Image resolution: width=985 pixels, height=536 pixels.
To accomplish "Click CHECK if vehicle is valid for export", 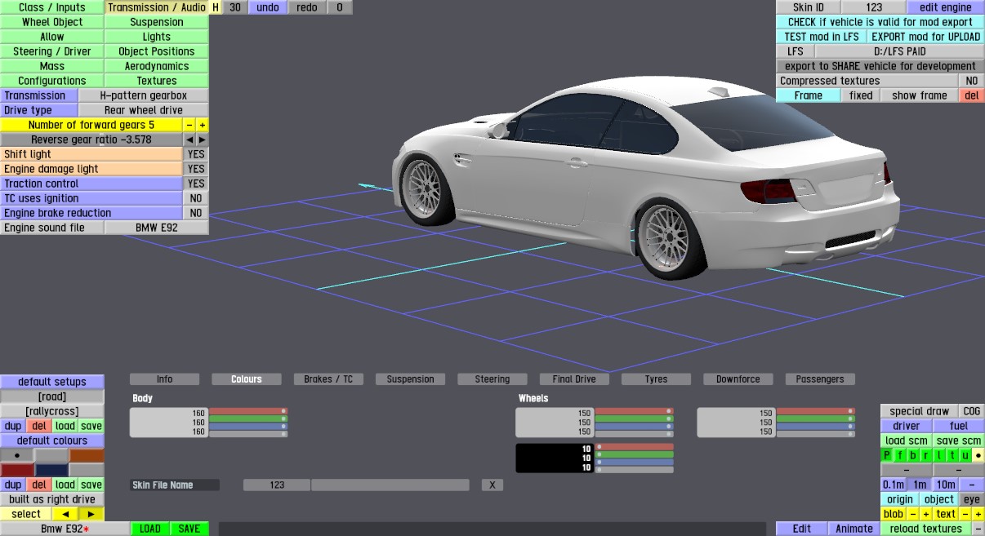I will tap(880, 22).
